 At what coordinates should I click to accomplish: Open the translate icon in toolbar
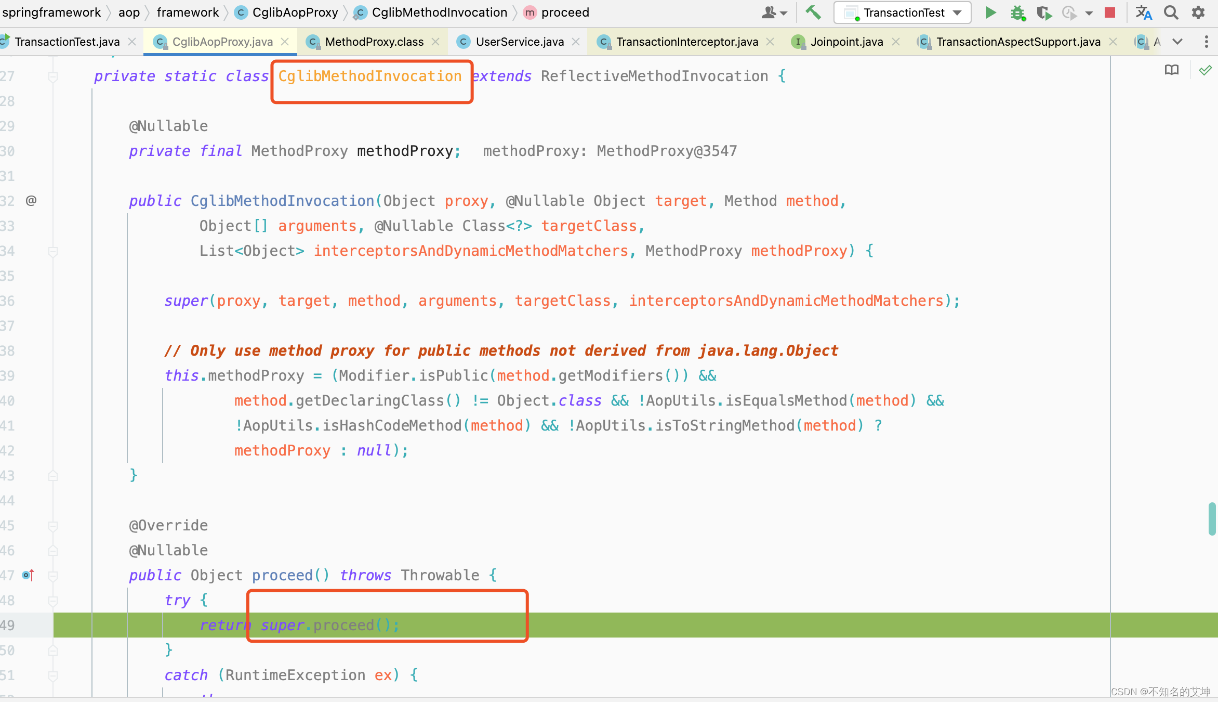click(1143, 12)
